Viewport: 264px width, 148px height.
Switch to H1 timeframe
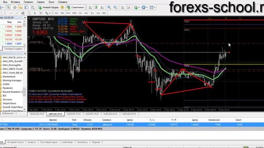80,13
